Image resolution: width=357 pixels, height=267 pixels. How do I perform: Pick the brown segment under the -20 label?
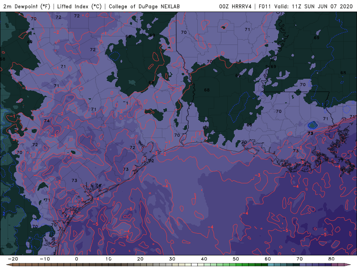coord(16,264)
